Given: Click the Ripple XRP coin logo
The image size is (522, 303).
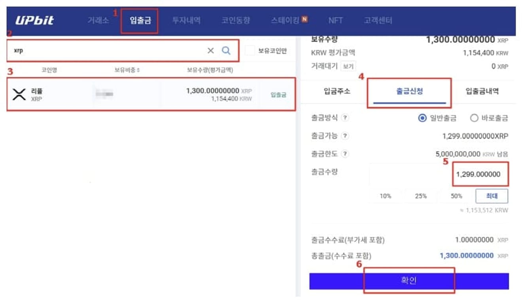Looking at the screenshot, I should point(19,94).
